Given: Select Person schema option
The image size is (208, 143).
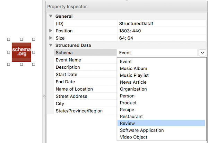Looking at the screenshot, I should [127, 96].
